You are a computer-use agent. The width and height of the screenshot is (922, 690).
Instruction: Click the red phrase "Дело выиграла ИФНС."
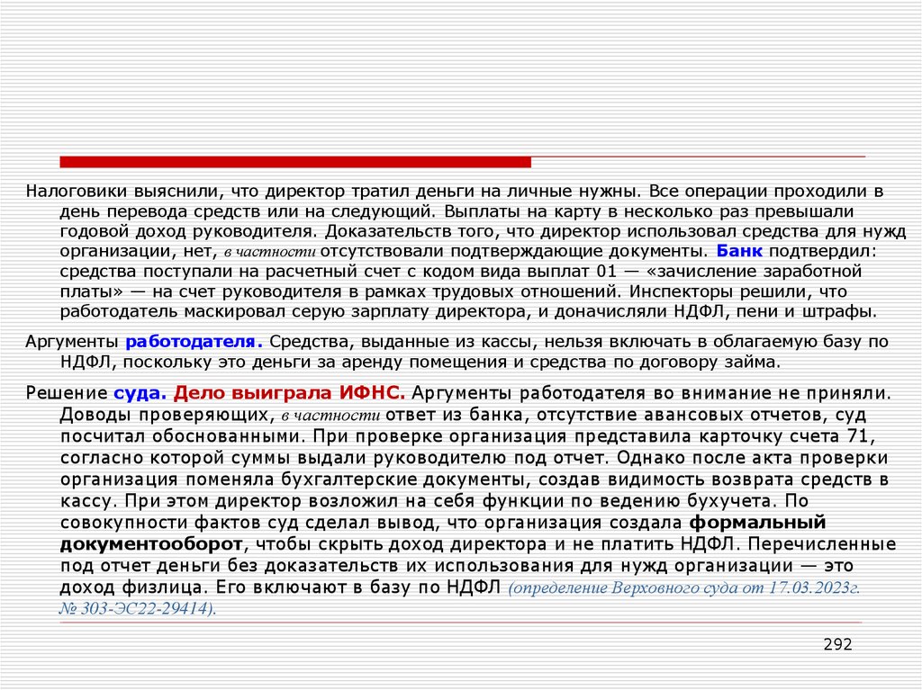click(289, 392)
